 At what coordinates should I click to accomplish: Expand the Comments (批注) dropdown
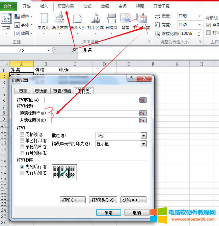[x=143, y=135]
